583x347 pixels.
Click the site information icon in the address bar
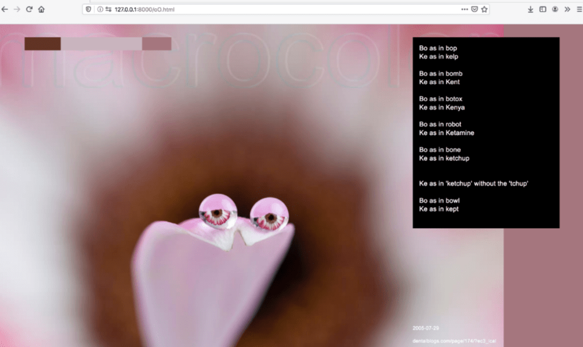[x=99, y=9]
